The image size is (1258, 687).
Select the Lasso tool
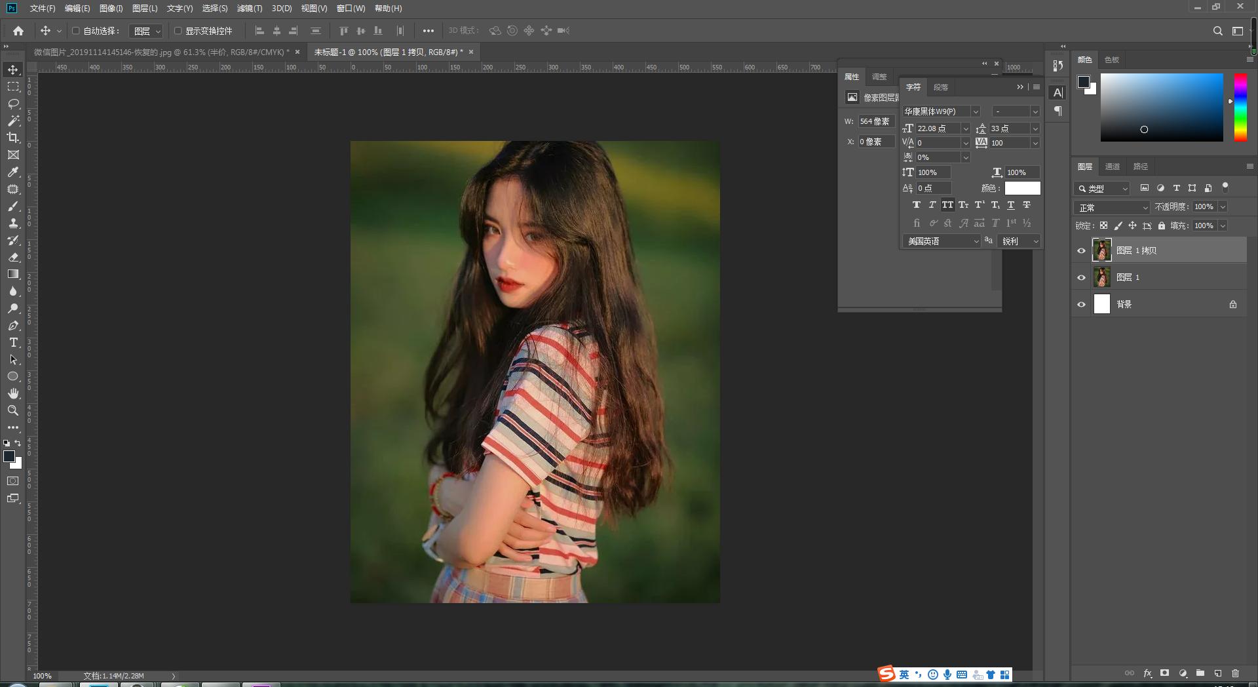(13, 104)
